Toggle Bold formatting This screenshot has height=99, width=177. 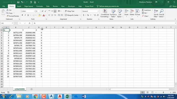click(x=22, y=15)
